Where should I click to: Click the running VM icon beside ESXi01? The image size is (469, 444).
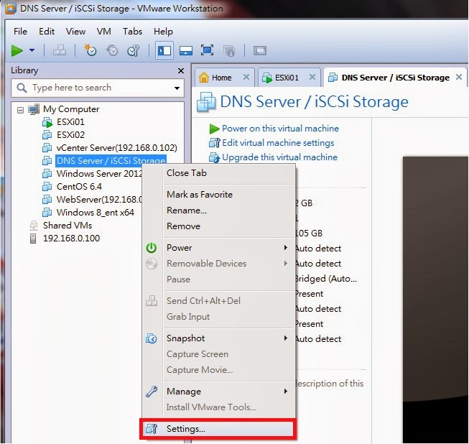tap(47, 122)
